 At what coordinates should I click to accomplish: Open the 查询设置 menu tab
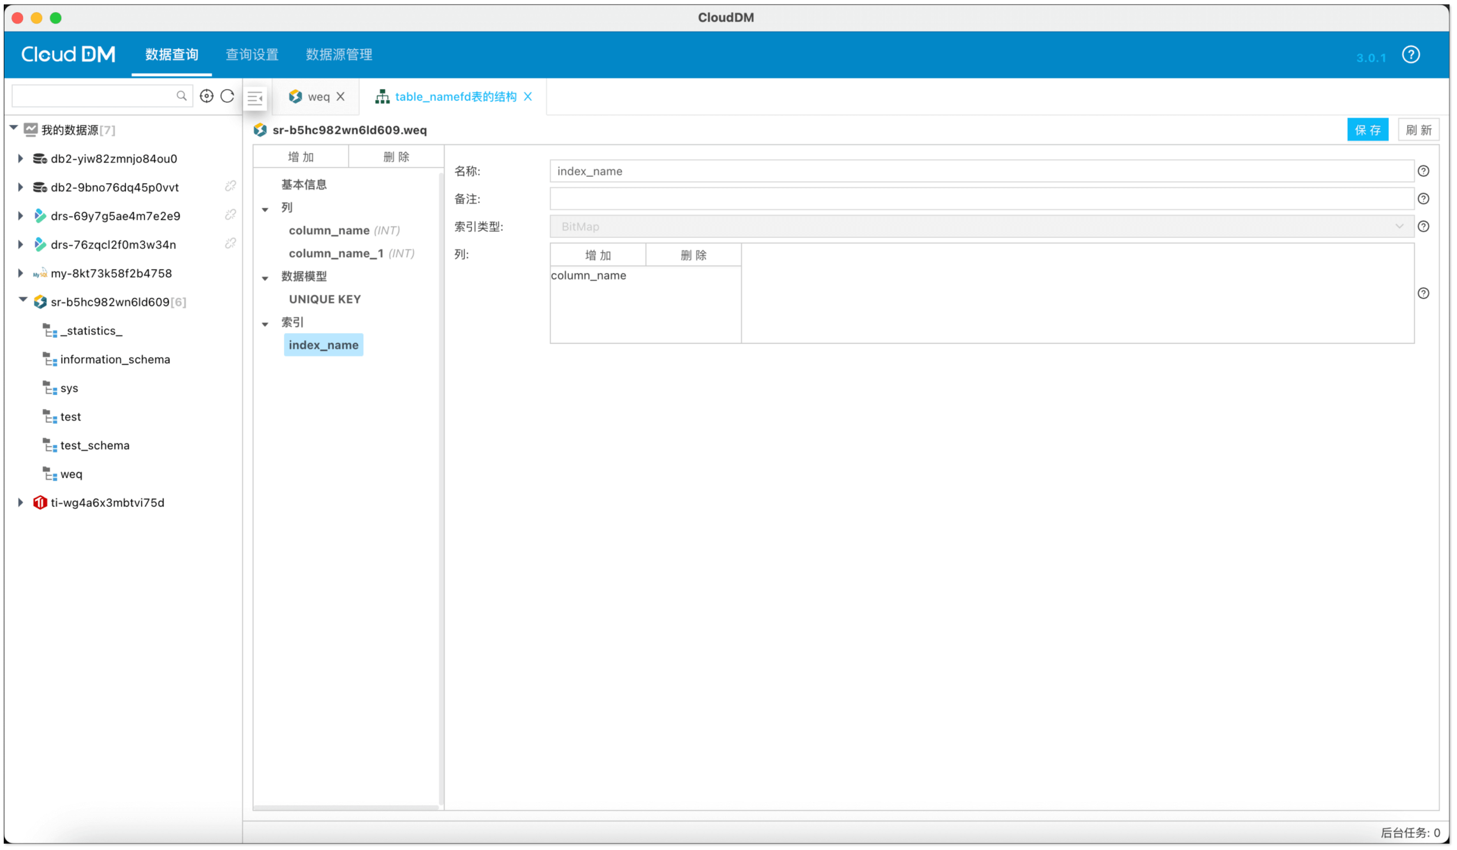(252, 55)
